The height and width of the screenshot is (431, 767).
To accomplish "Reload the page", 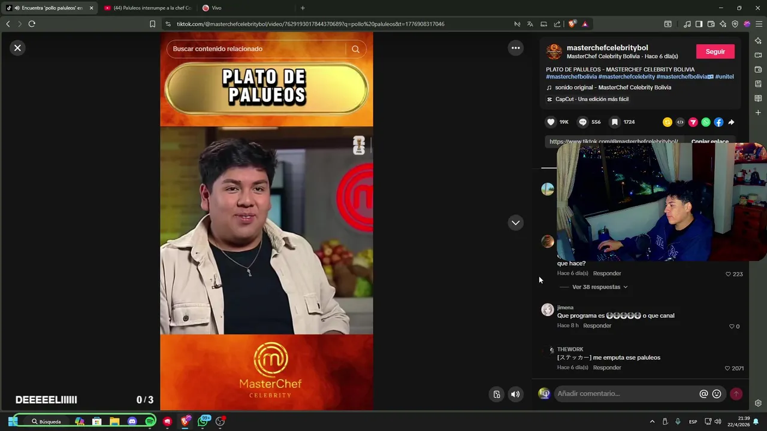I will click(x=32, y=24).
